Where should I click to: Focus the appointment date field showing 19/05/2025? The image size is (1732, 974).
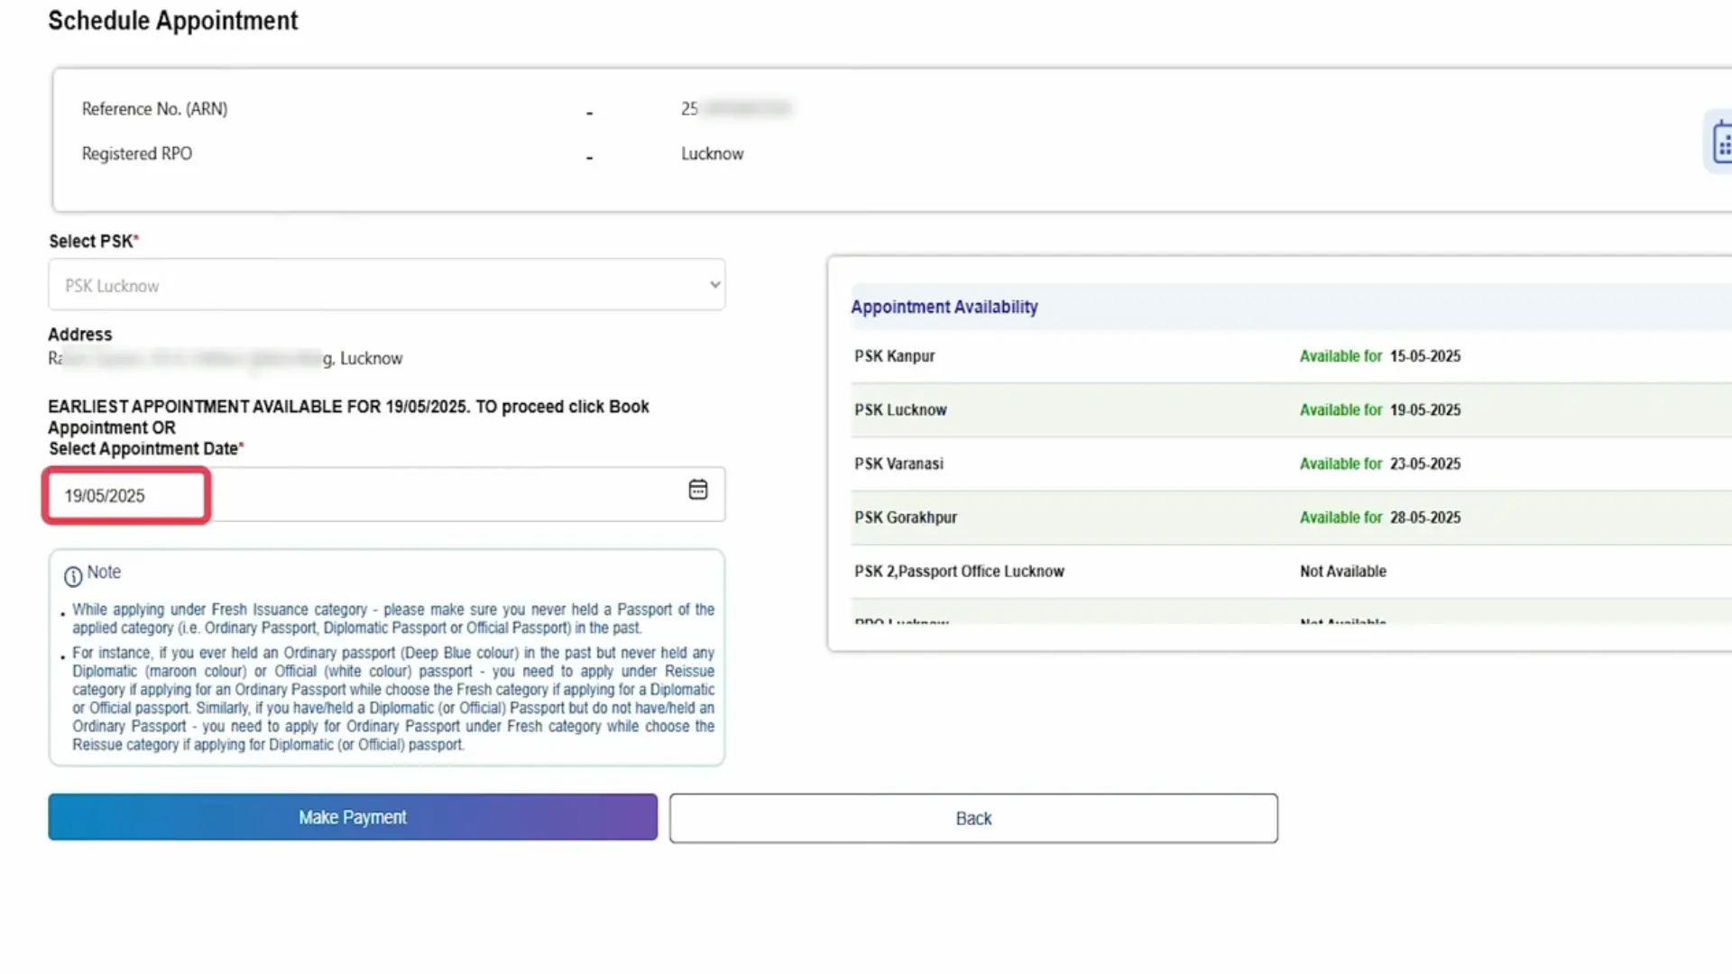[x=387, y=494]
